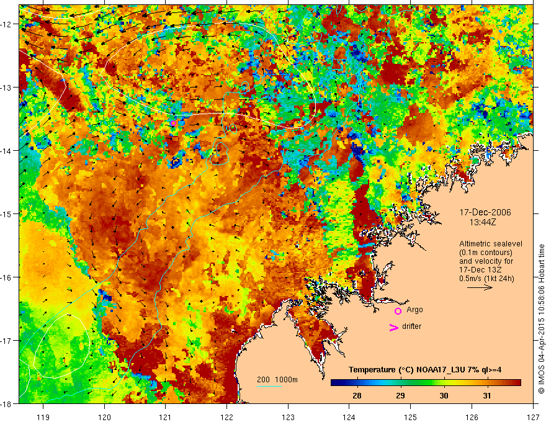Click the '31' color bar tick label
Image resolution: width=546 pixels, height=422 pixels.
[x=487, y=395]
